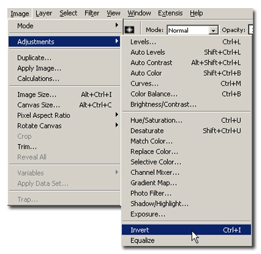Apply Desaturate to image
Image resolution: width=261 pixels, height=254 pixels.
[x=186, y=131]
